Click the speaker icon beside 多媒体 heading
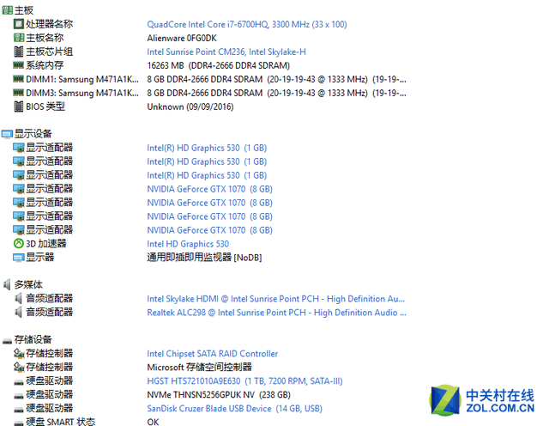The height and width of the screenshot is (426, 549). [7, 284]
